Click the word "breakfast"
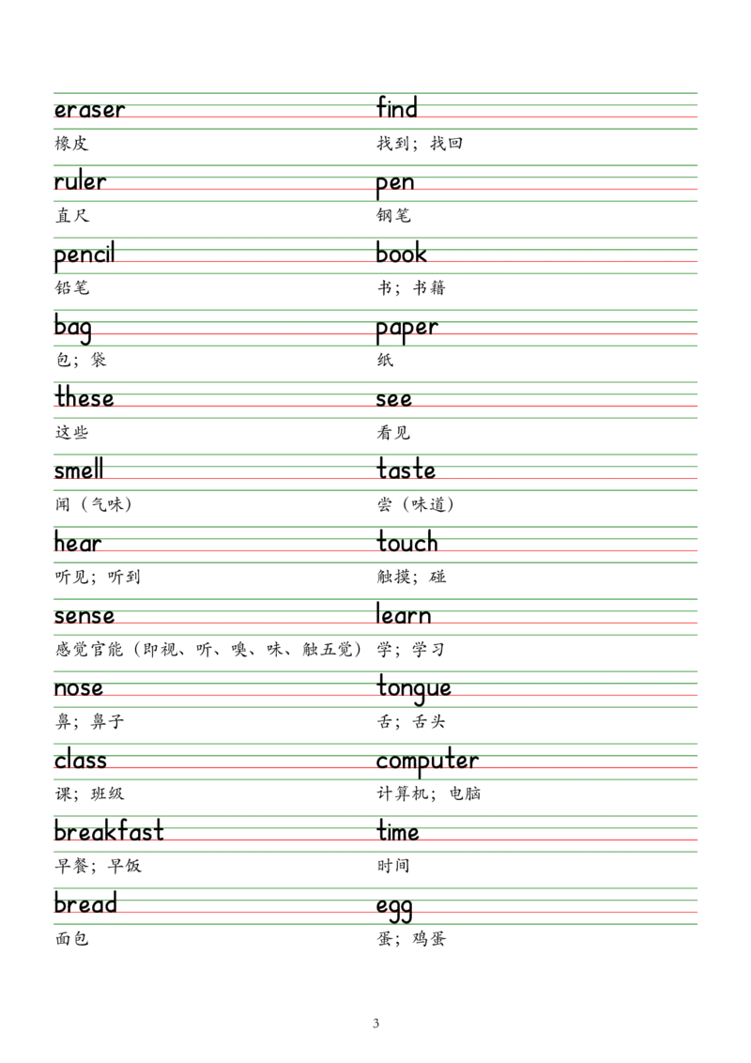This screenshot has width=751, height=1063. click(108, 832)
